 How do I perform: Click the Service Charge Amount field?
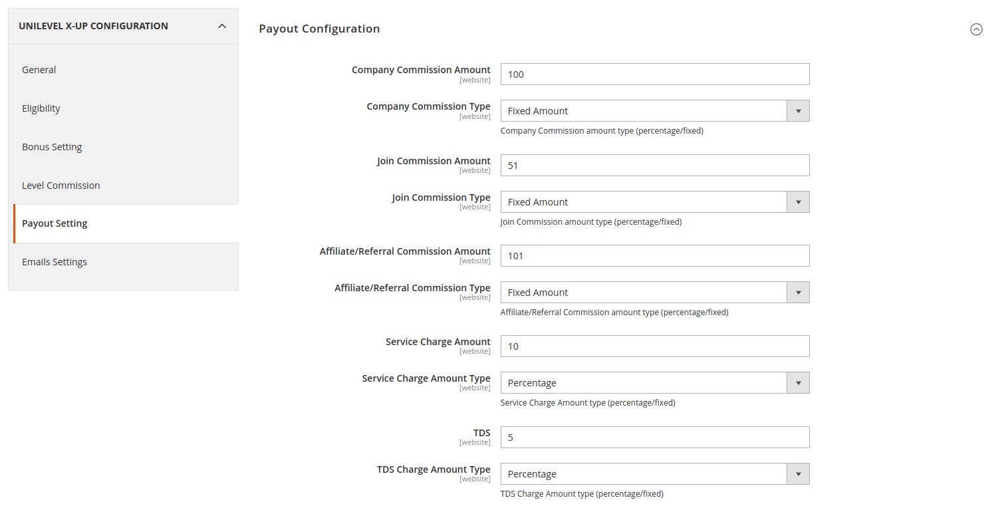654,346
